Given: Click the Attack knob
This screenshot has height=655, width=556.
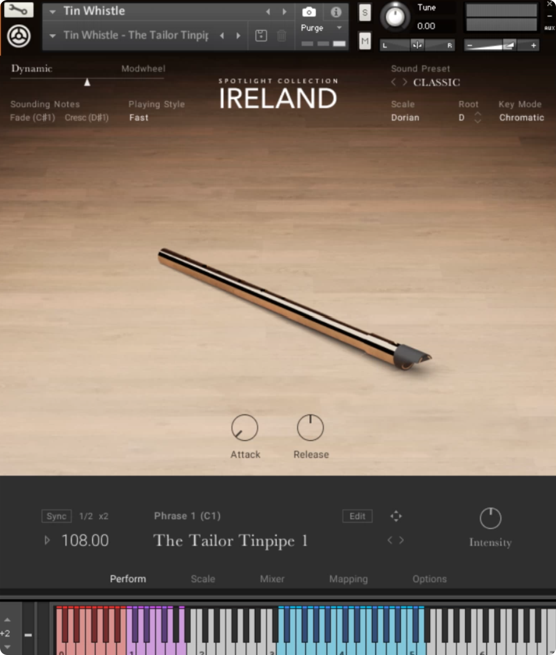Looking at the screenshot, I should click(244, 428).
